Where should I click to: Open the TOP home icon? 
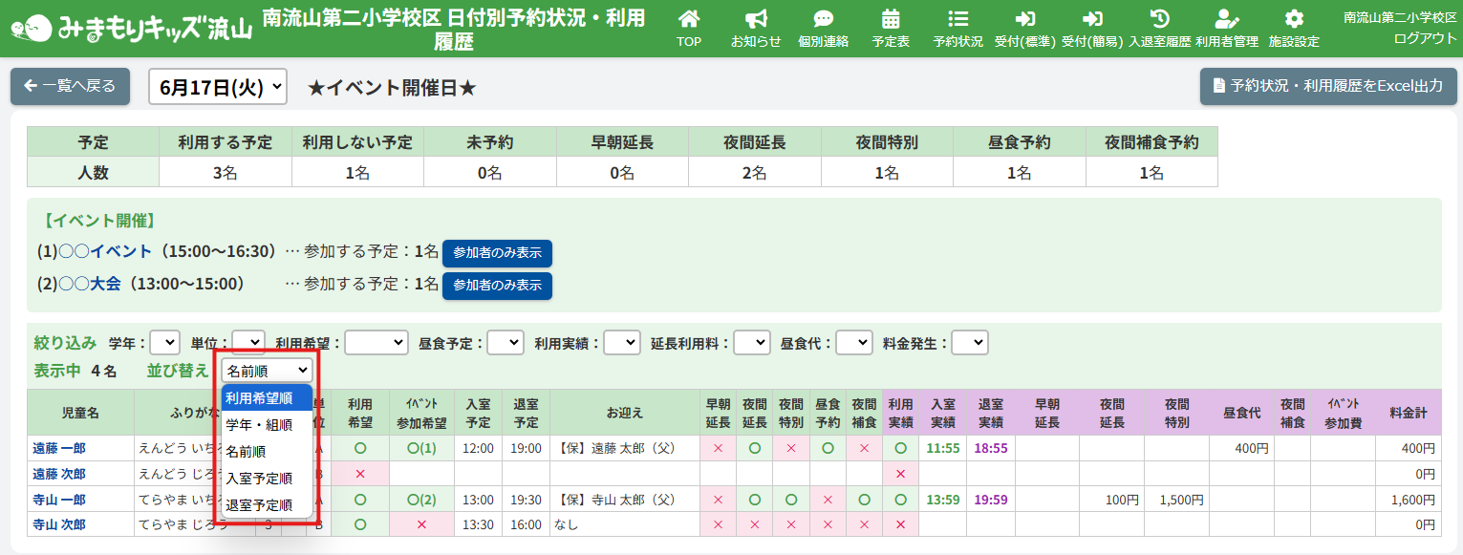point(688,19)
